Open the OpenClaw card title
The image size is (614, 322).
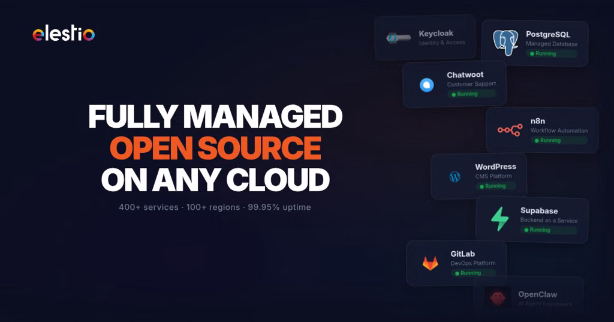(537, 294)
